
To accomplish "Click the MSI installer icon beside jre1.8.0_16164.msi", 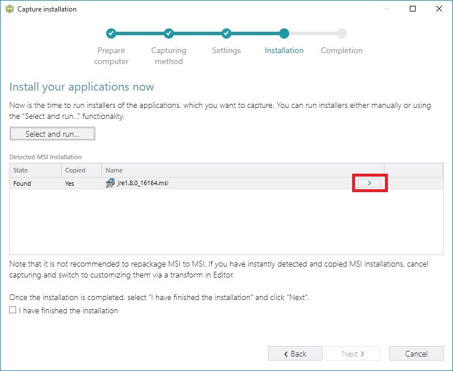I will [x=110, y=183].
